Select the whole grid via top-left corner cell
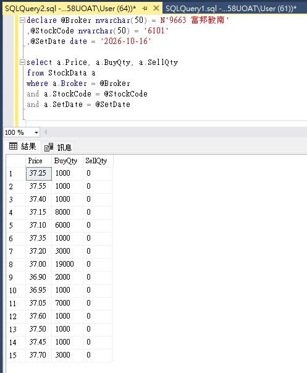 tap(16, 161)
